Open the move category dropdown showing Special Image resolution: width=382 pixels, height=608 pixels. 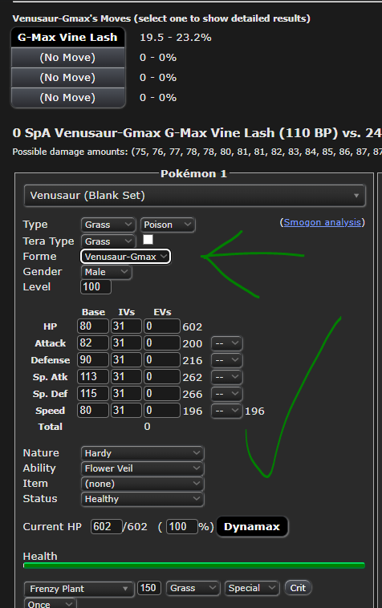pyautogui.click(x=252, y=588)
